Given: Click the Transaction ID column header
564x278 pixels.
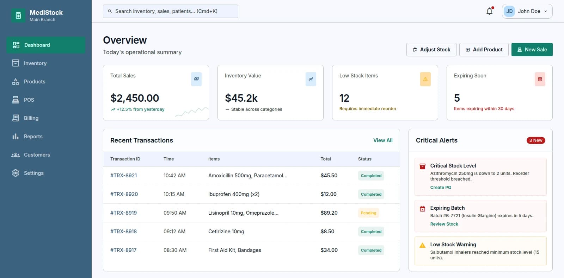Looking at the screenshot, I should coord(125,159).
